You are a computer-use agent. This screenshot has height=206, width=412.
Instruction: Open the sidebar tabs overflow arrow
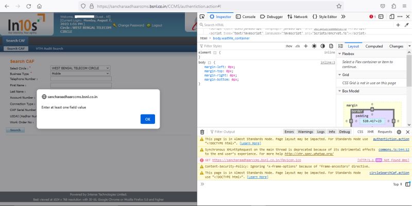tap(409, 46)
